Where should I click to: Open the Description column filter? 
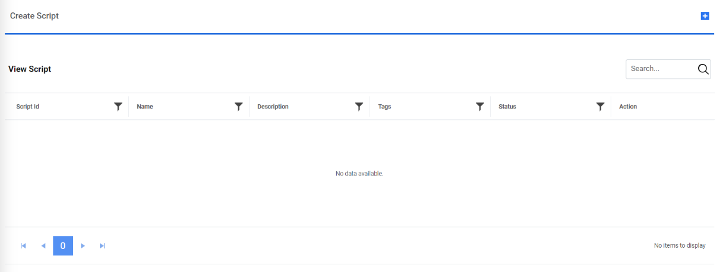click(x=359, y=107)
